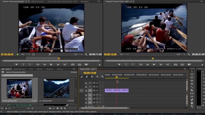
Task: Select the Razor tool
Action: coord(192,90)
